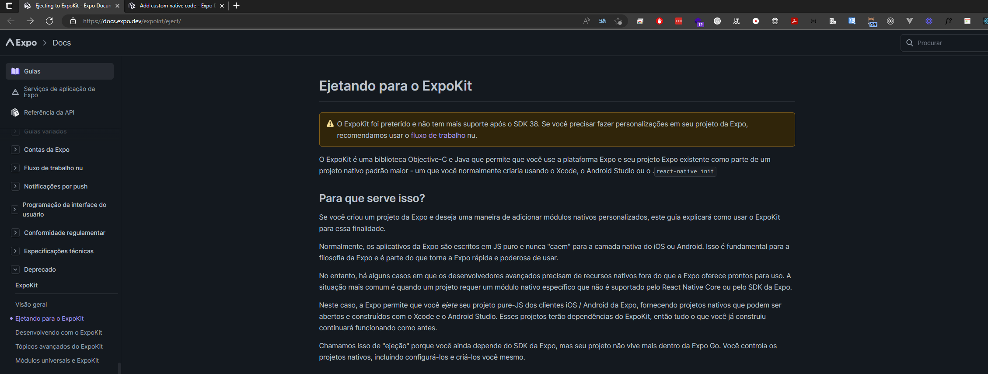Screen dimensions: 988x374
Task: Open the red password manager extension
Action: (679, 21)
